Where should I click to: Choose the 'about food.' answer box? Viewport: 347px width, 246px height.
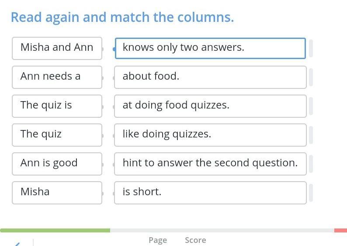click(x=210, y=77)
